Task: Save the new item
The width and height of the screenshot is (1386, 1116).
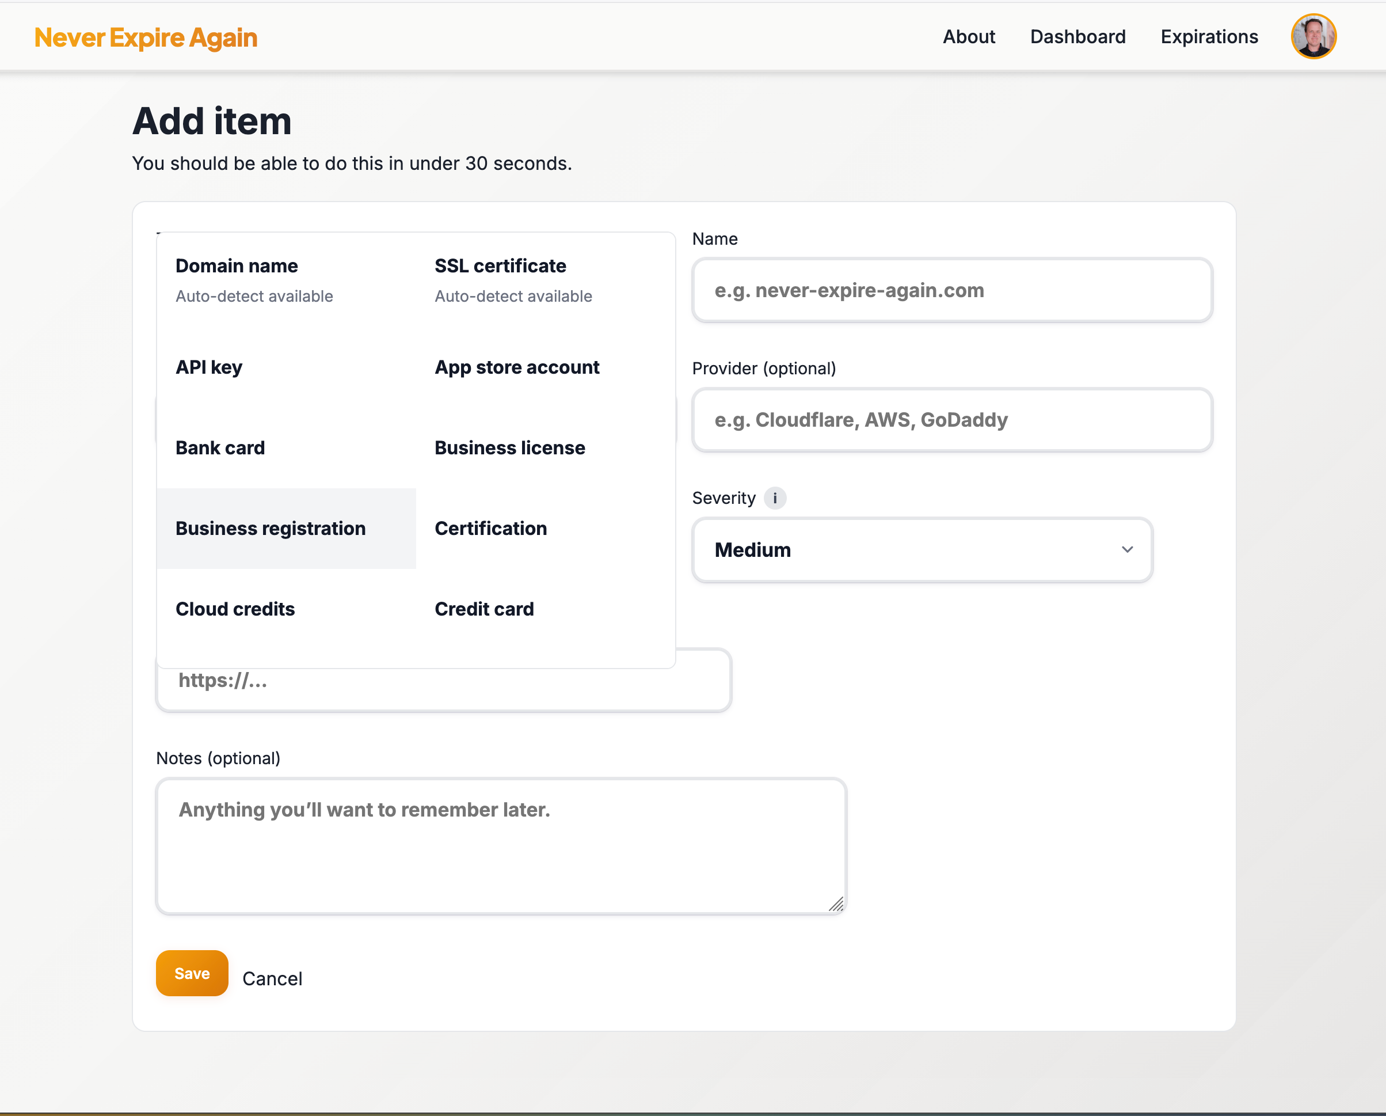Action: tap(192, 973)
